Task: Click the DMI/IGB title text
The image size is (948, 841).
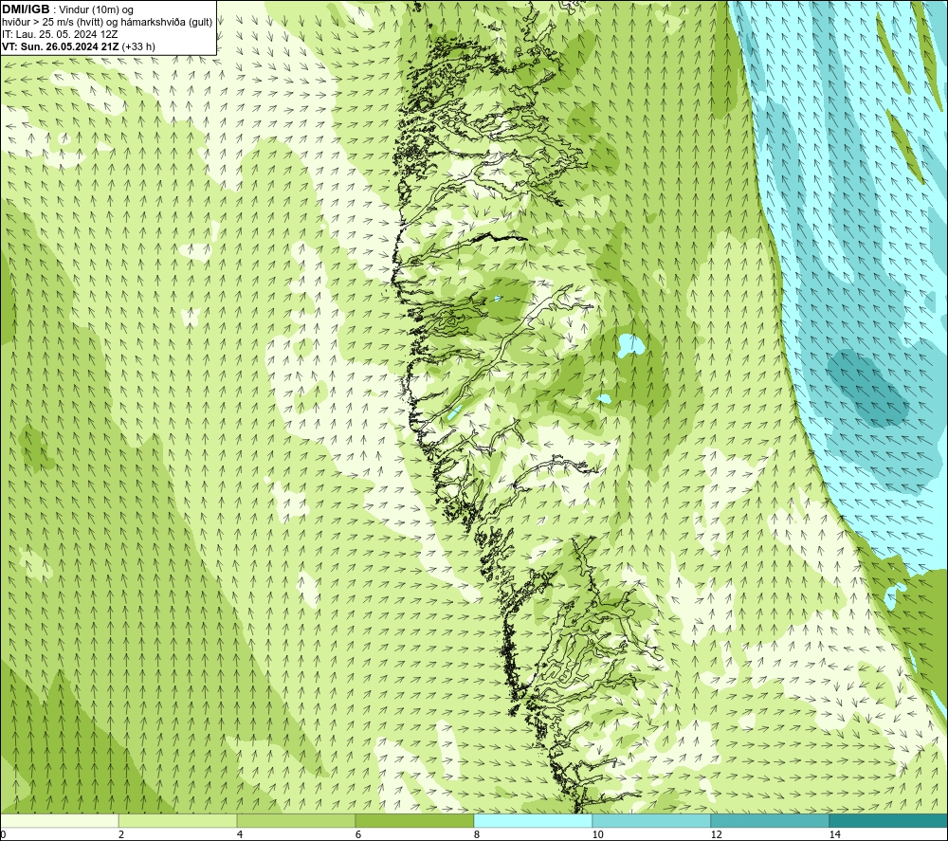Action: (x=26, y=9)
